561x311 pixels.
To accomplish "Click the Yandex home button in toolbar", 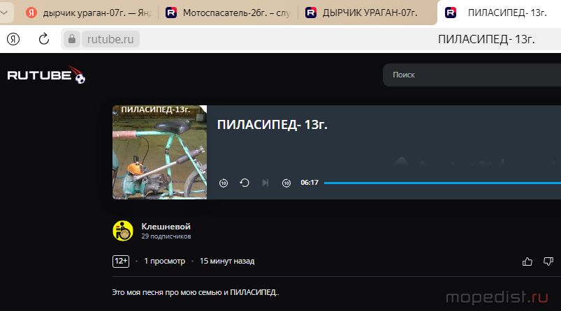I will [x=13, y=39].
